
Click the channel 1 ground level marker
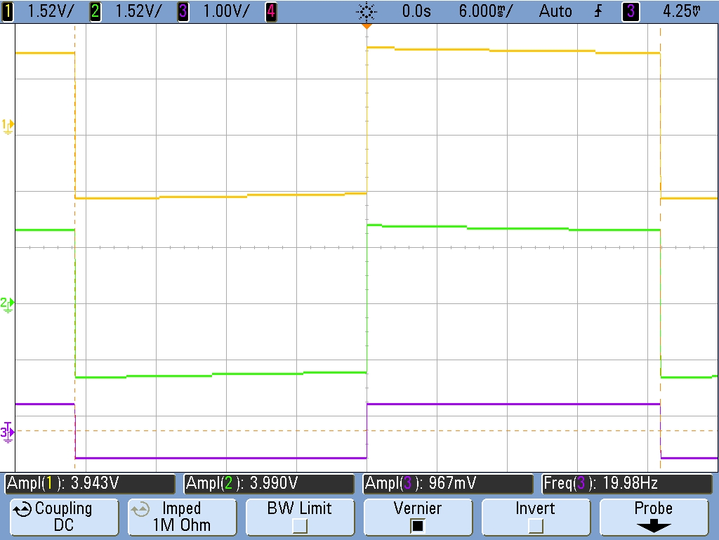click(7, 126)
